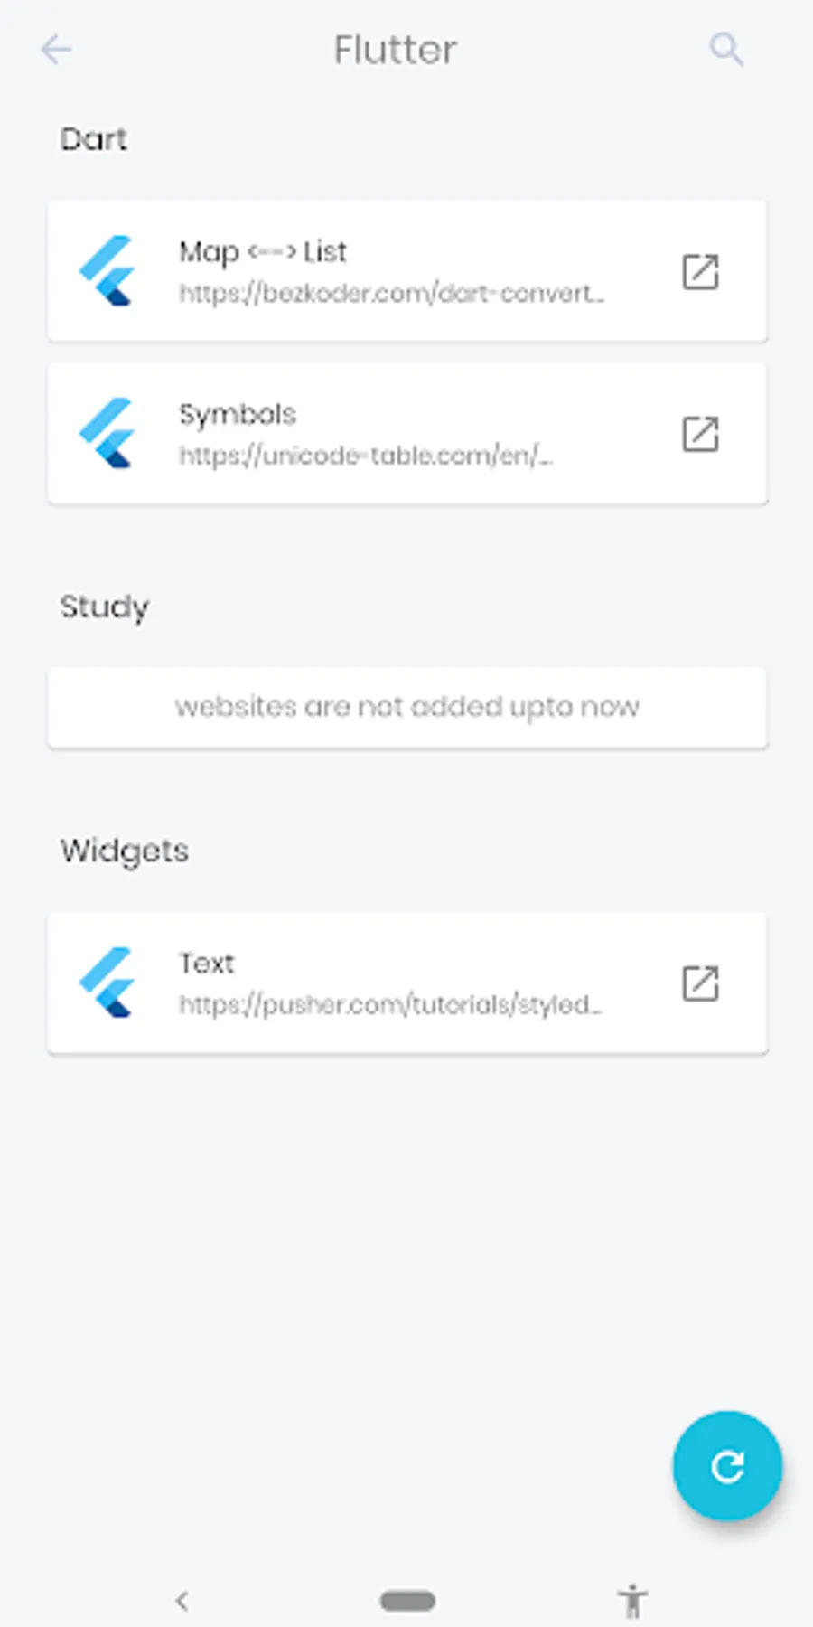
Task: Tap the back chevron in the navigation bar
Action: (x=182, y=1593)
